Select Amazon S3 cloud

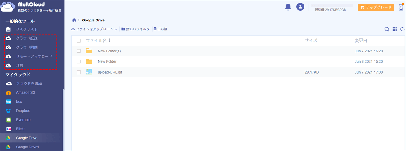click(25, 92)
